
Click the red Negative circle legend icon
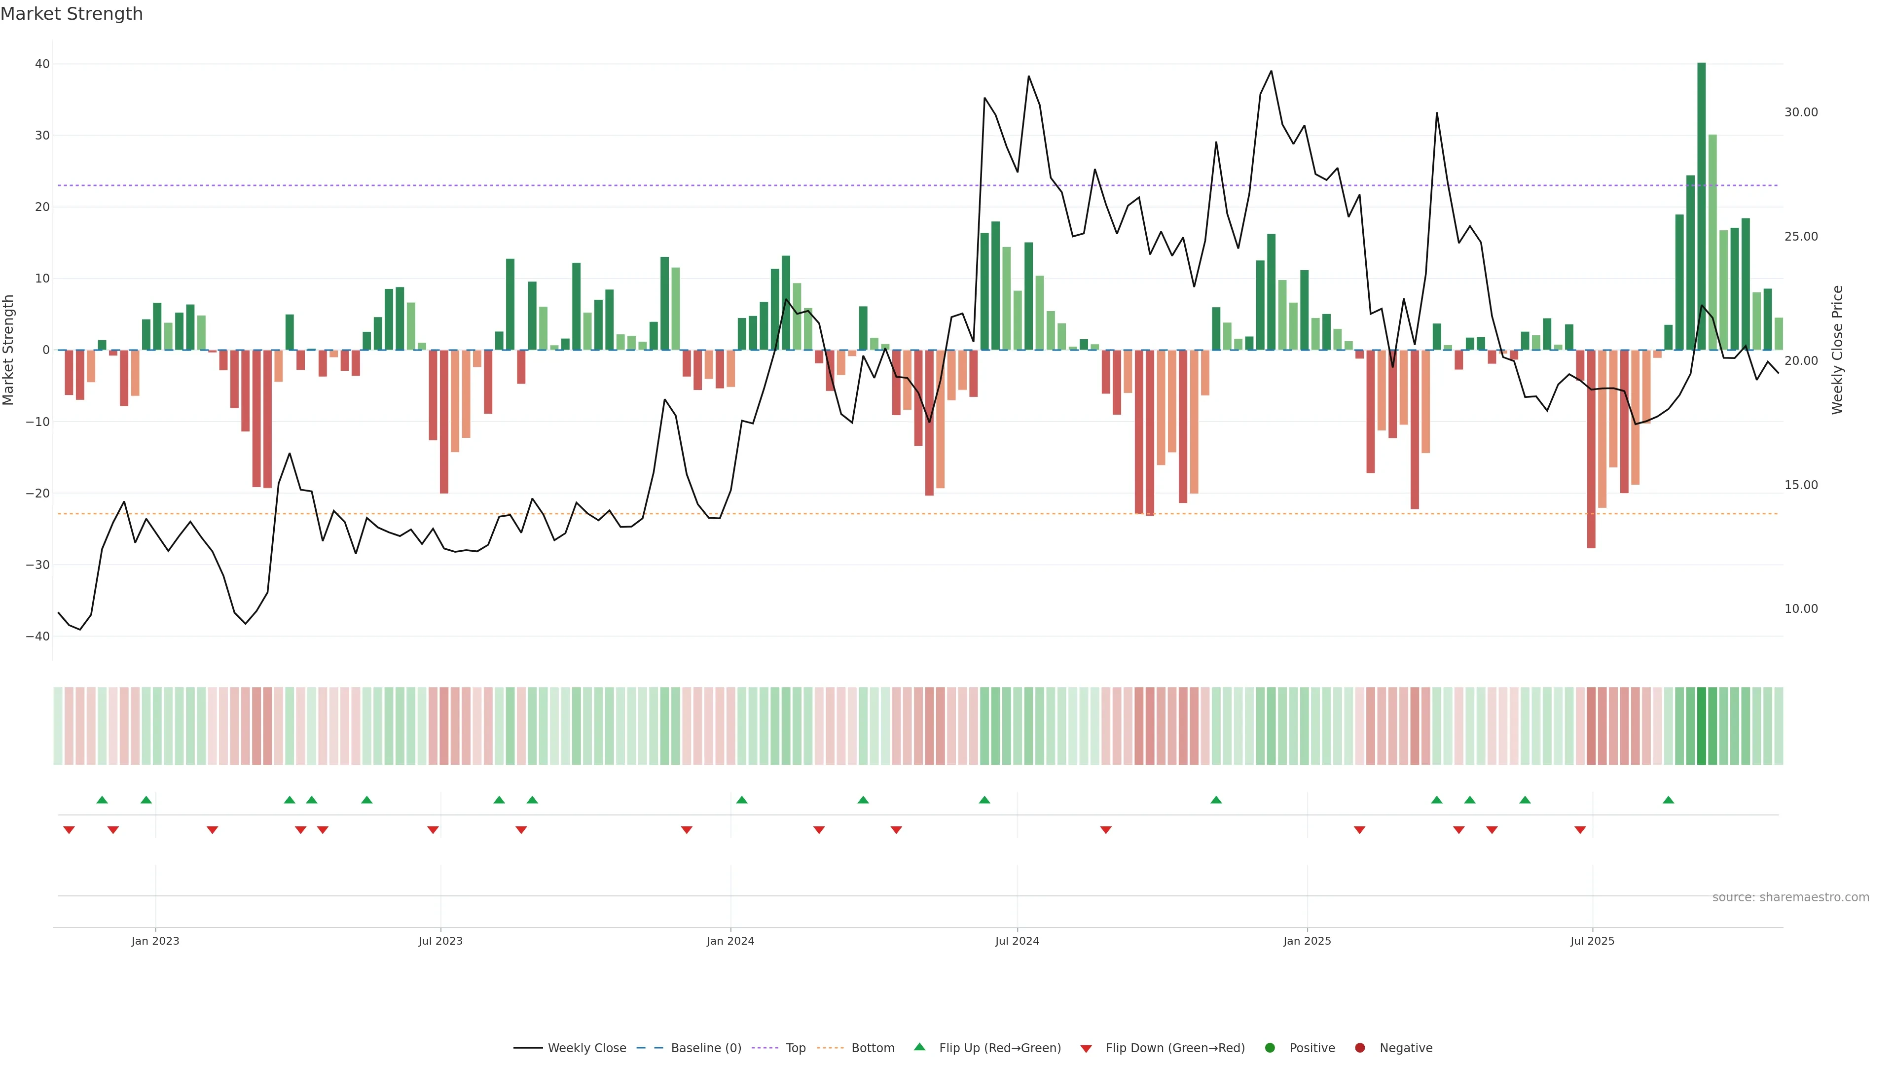(1359, 1047)
